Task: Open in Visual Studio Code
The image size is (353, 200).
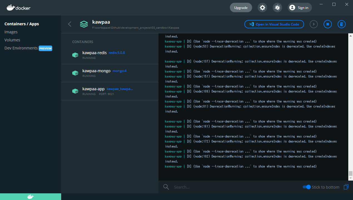Action: (274, 24)
